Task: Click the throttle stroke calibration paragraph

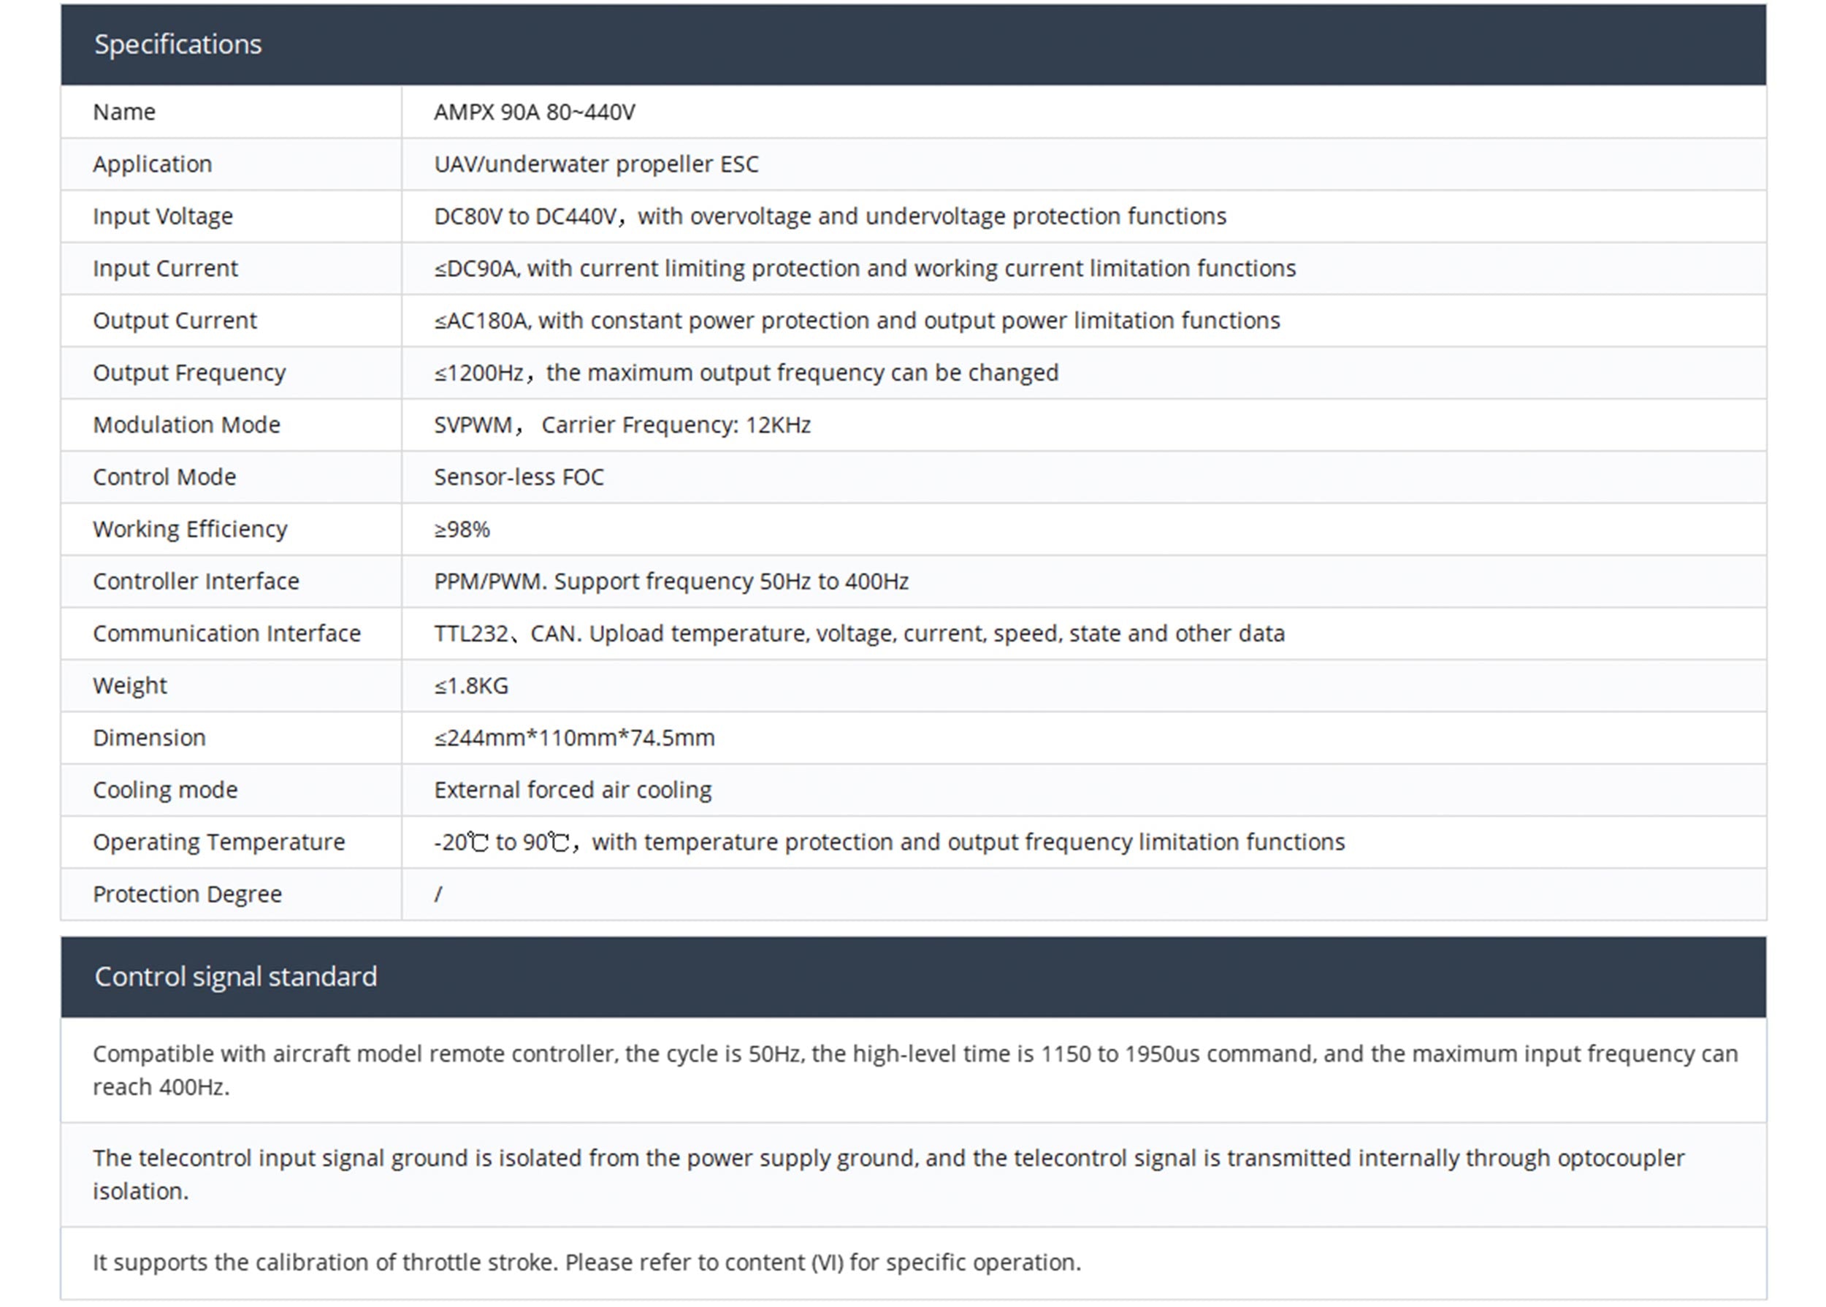Action: pyautogui.click(x=587, y=1262)
